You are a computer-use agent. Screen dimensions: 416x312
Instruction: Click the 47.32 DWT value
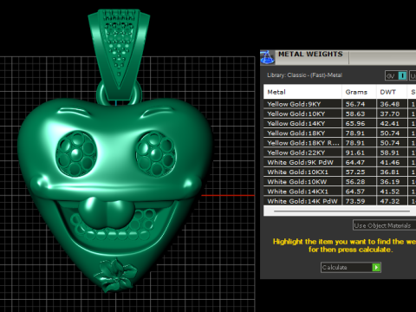coord(390,201)
